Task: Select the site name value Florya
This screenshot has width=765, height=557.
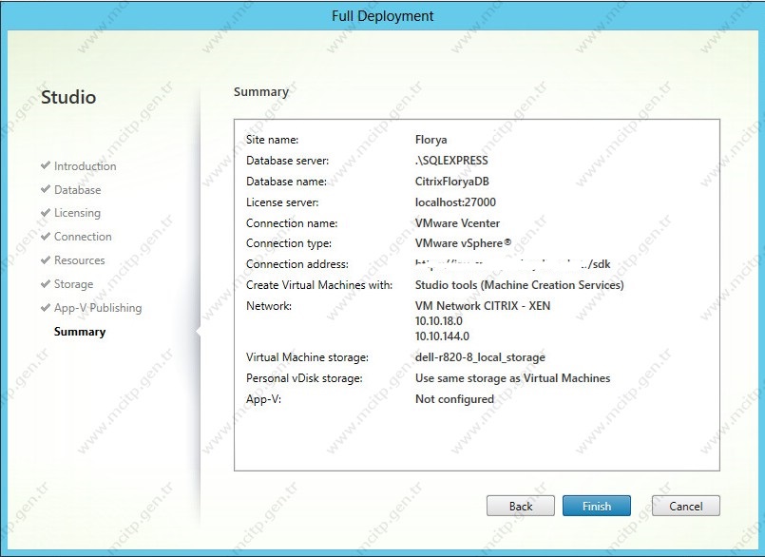Action: point(430,140)
